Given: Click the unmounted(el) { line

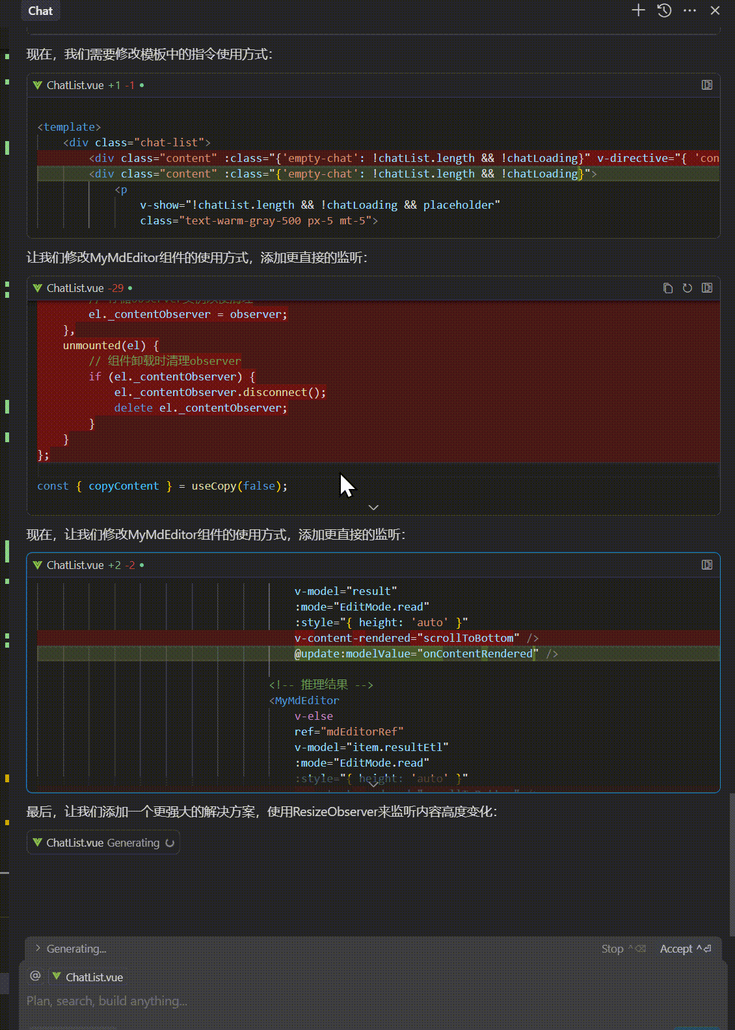Looking at the screenshot, I should [x=111, y=345].
